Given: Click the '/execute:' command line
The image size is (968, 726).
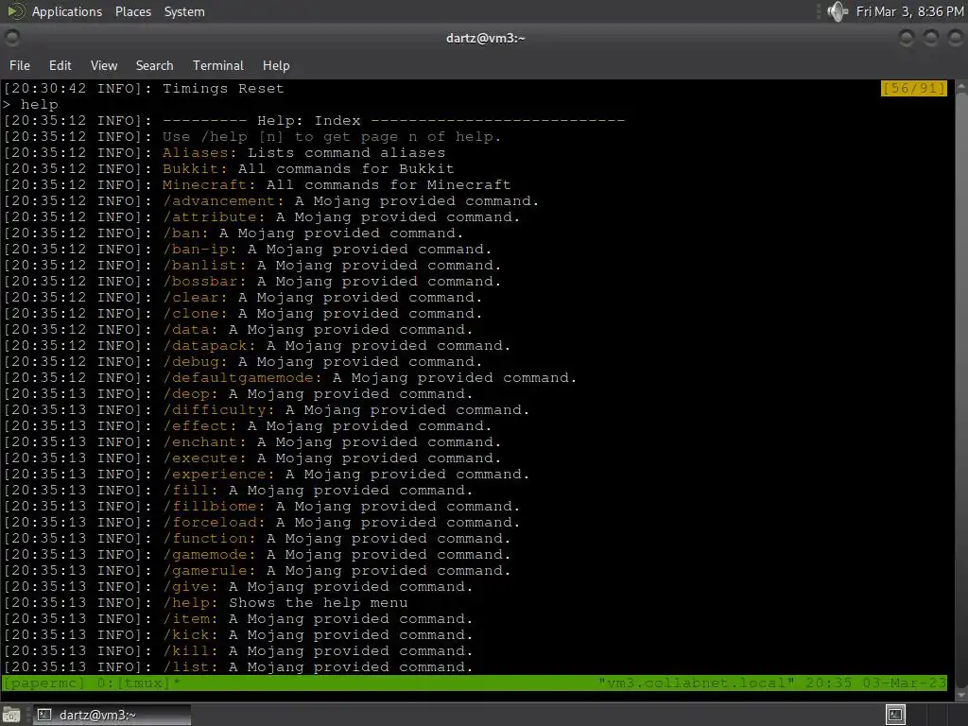Looking at the screenshot, I should 252,458.
